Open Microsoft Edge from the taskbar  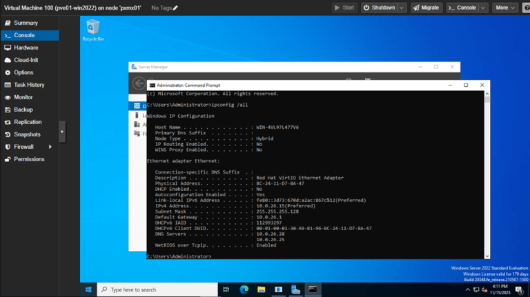click(x=244, y=289)
